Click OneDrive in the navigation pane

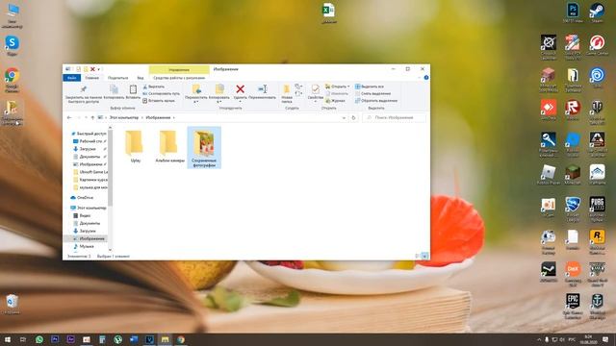[x=82, y=198]
